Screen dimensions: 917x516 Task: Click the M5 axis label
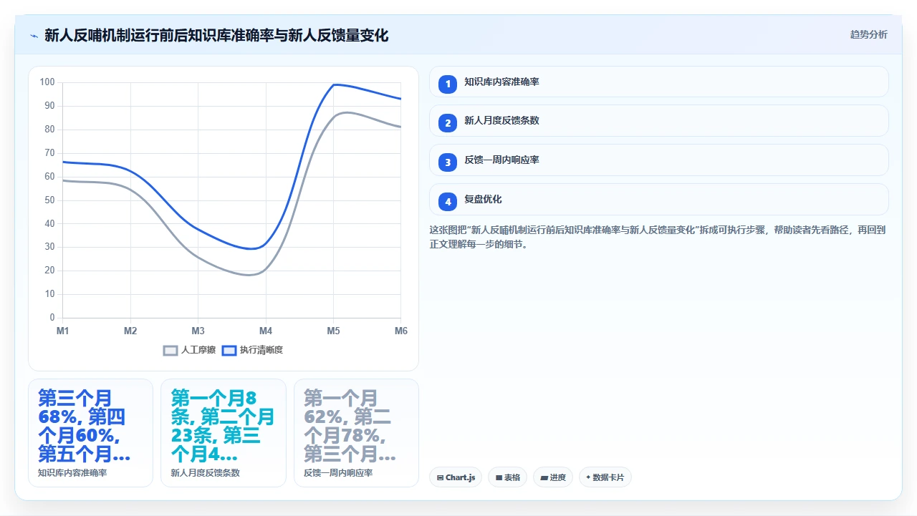pyautogui.click(x=333, y=331)
